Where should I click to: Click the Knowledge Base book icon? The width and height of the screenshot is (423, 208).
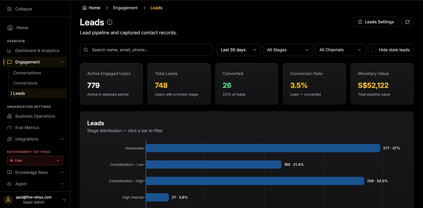(10, 172)
